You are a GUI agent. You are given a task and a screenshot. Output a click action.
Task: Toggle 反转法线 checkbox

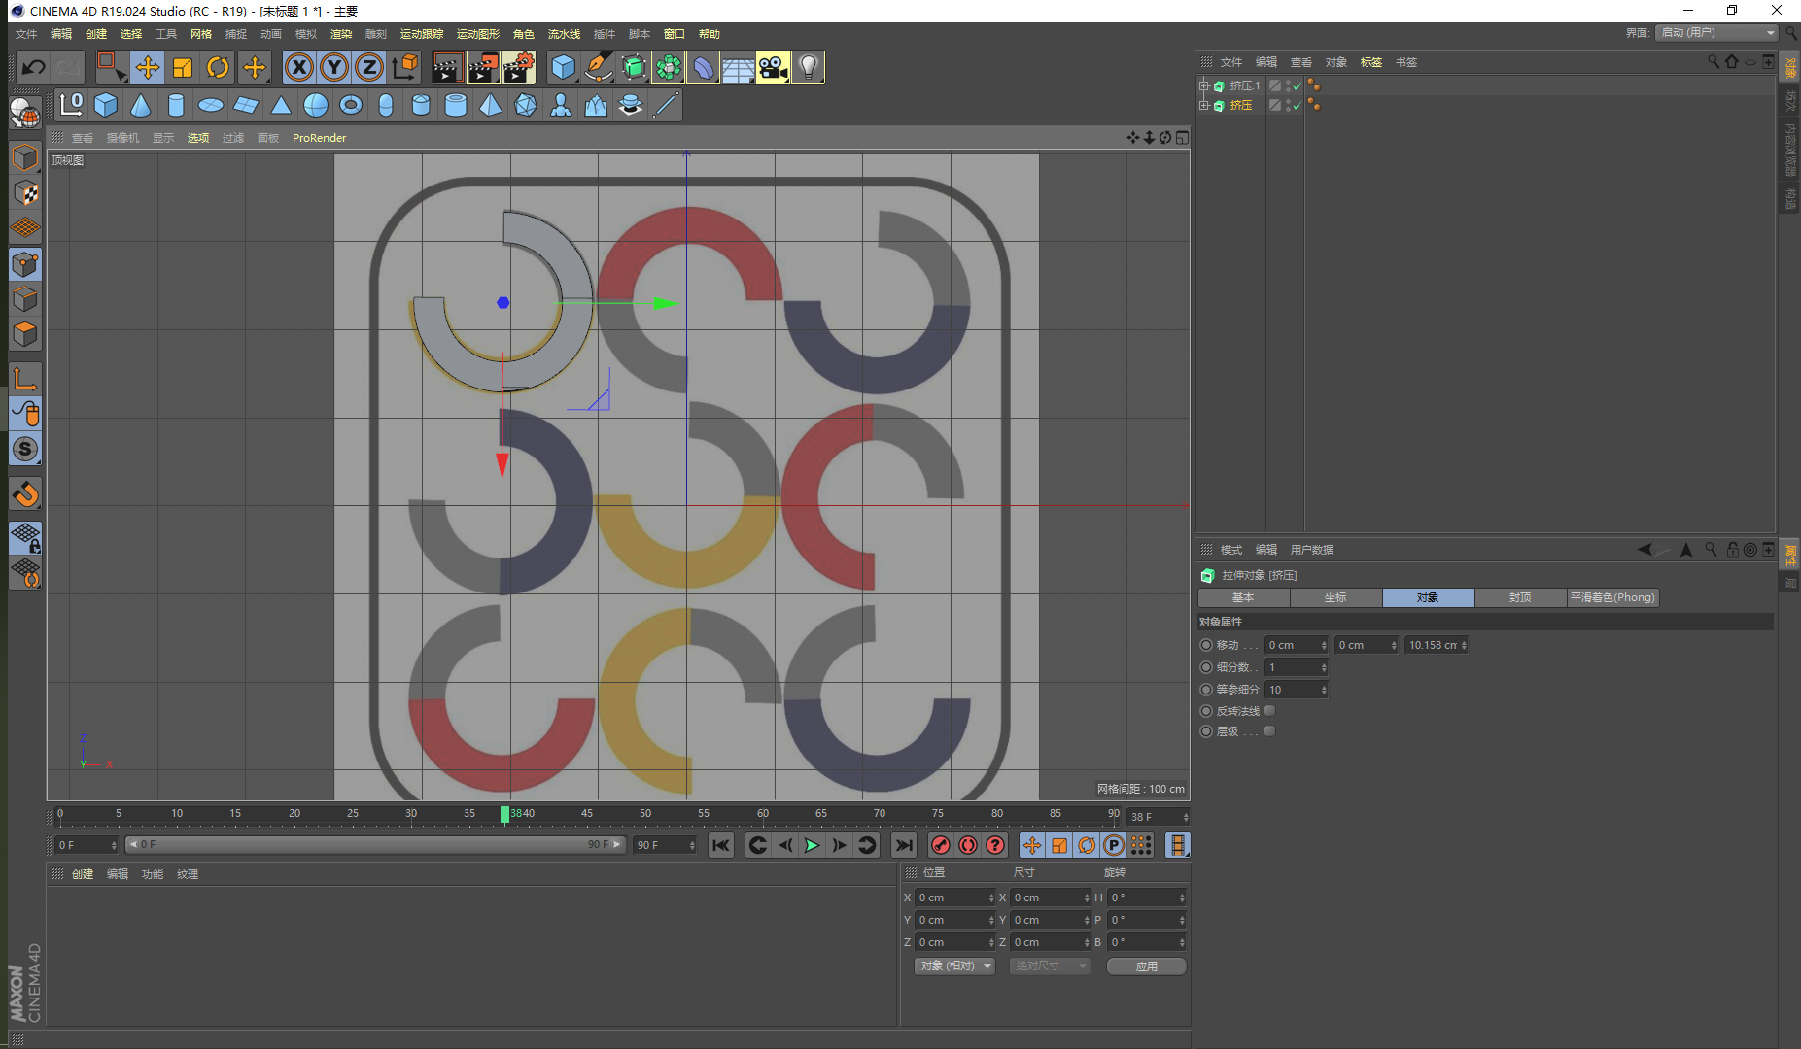(x=1270, y=711)
